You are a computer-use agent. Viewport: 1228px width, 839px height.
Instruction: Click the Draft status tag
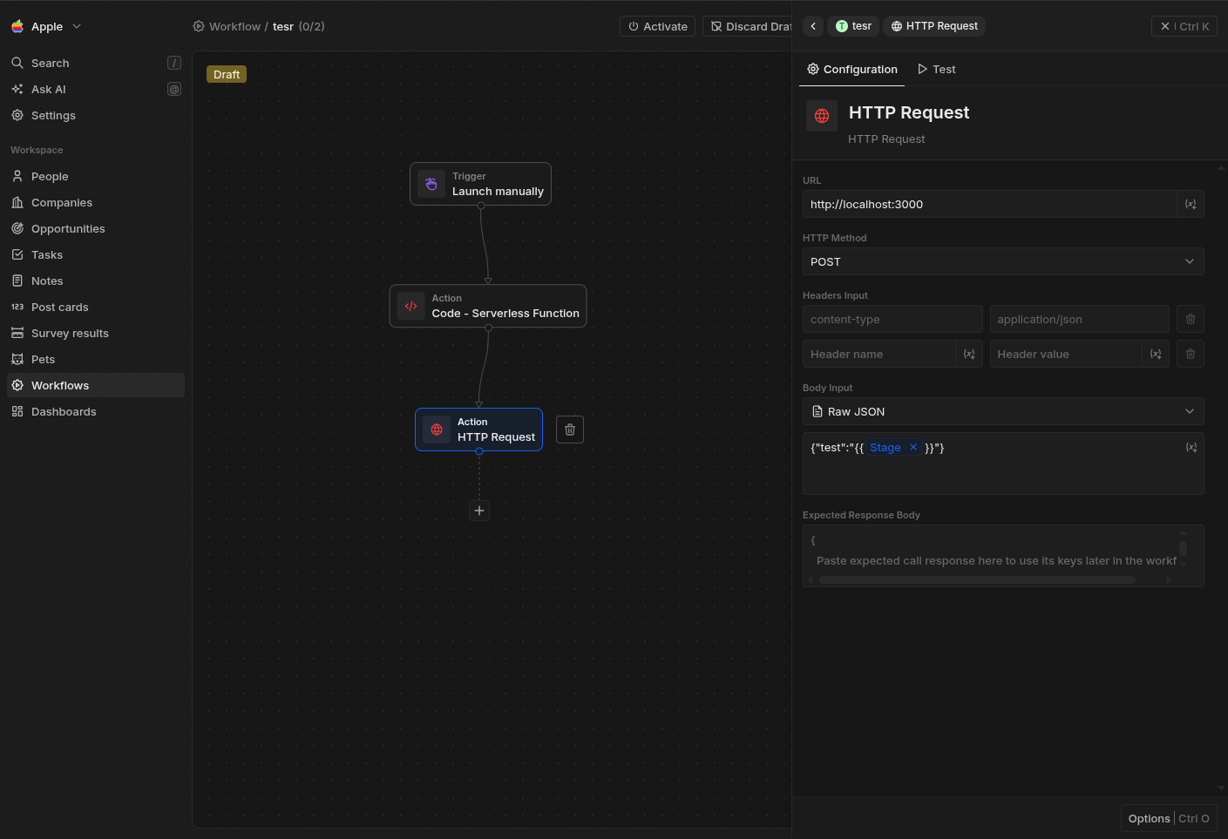(227, 74)
